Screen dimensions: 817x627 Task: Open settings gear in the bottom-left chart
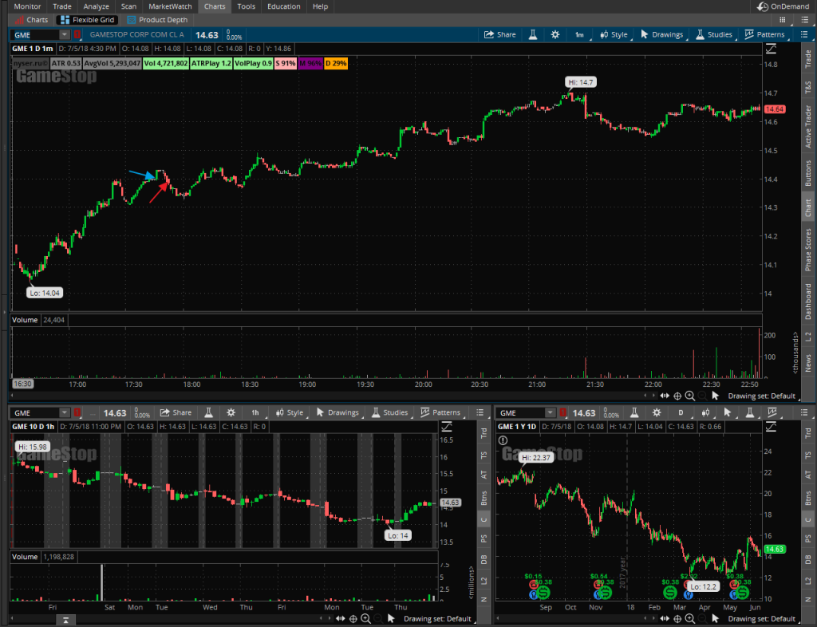pyautogui.click(x=231, y=412)
